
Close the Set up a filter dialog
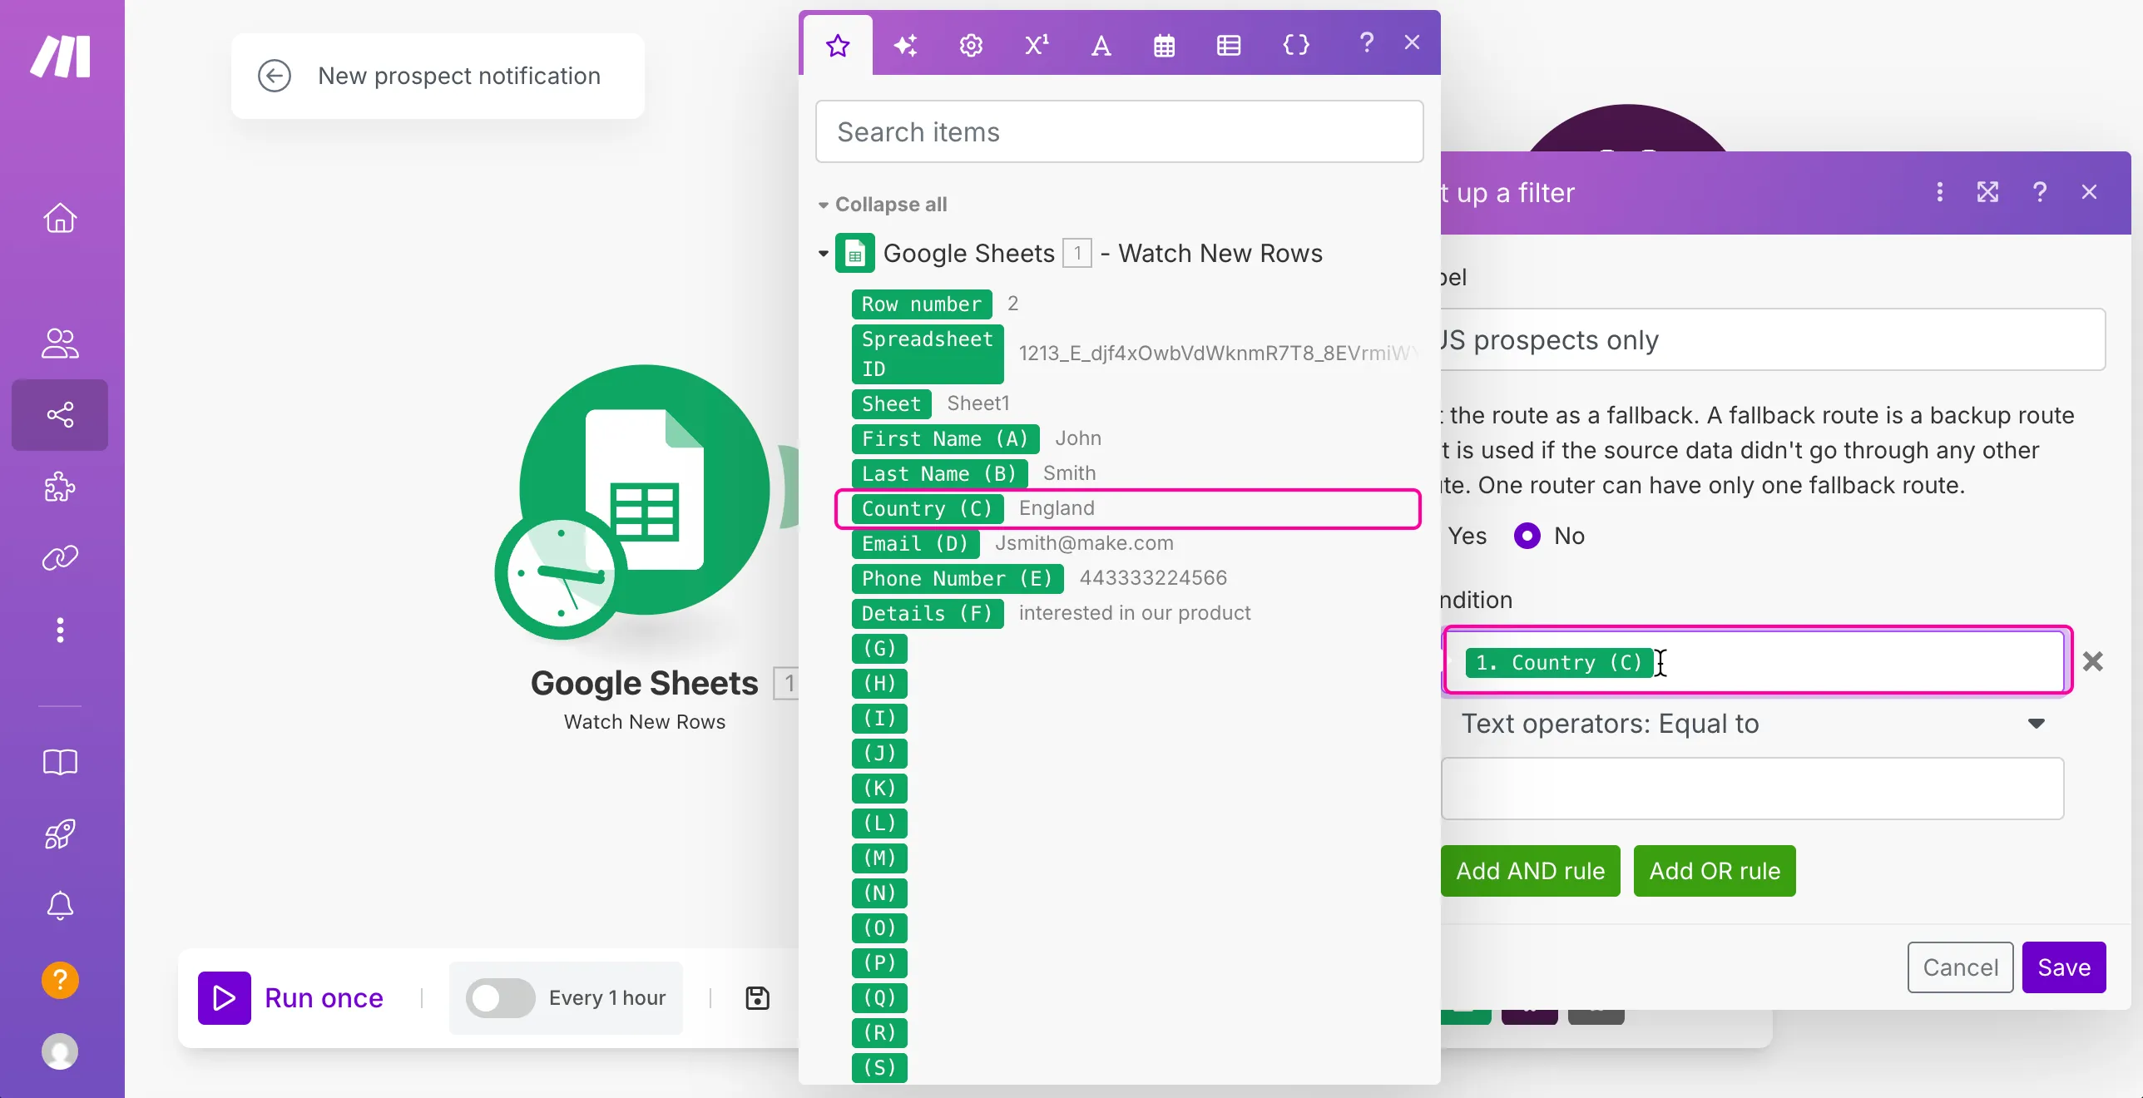coord(2089,192)
